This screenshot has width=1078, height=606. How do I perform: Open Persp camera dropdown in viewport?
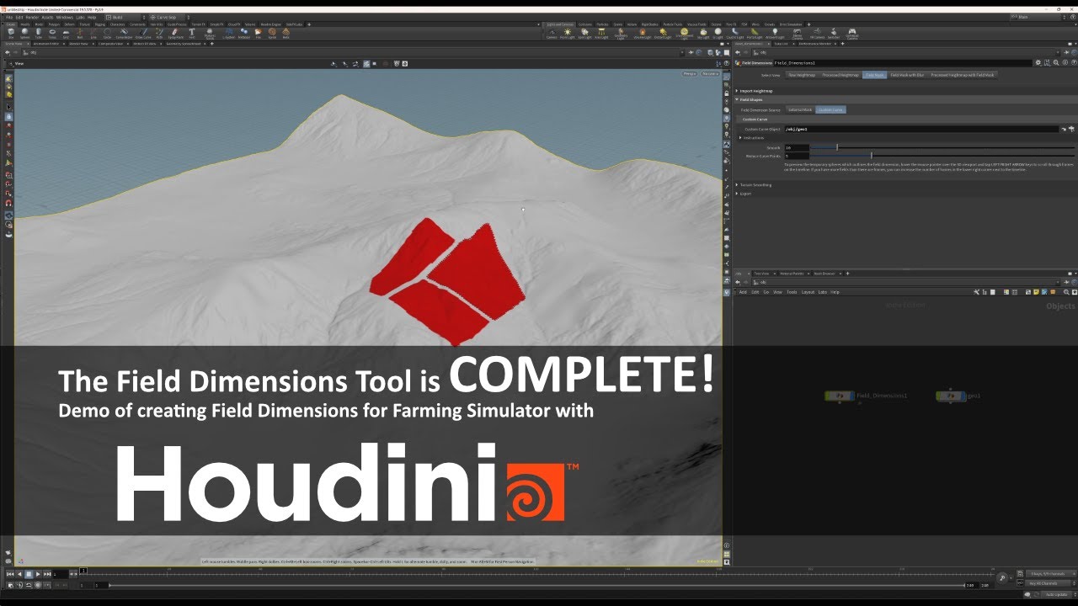[x=690, y=73]
